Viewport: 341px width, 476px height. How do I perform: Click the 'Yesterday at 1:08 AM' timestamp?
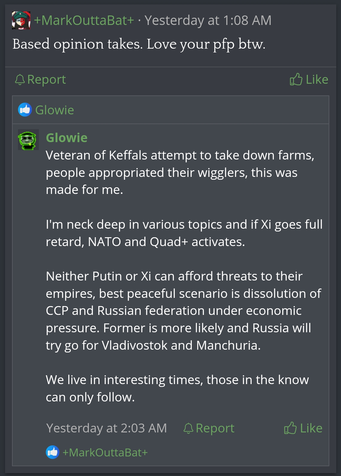coord(208,21)
